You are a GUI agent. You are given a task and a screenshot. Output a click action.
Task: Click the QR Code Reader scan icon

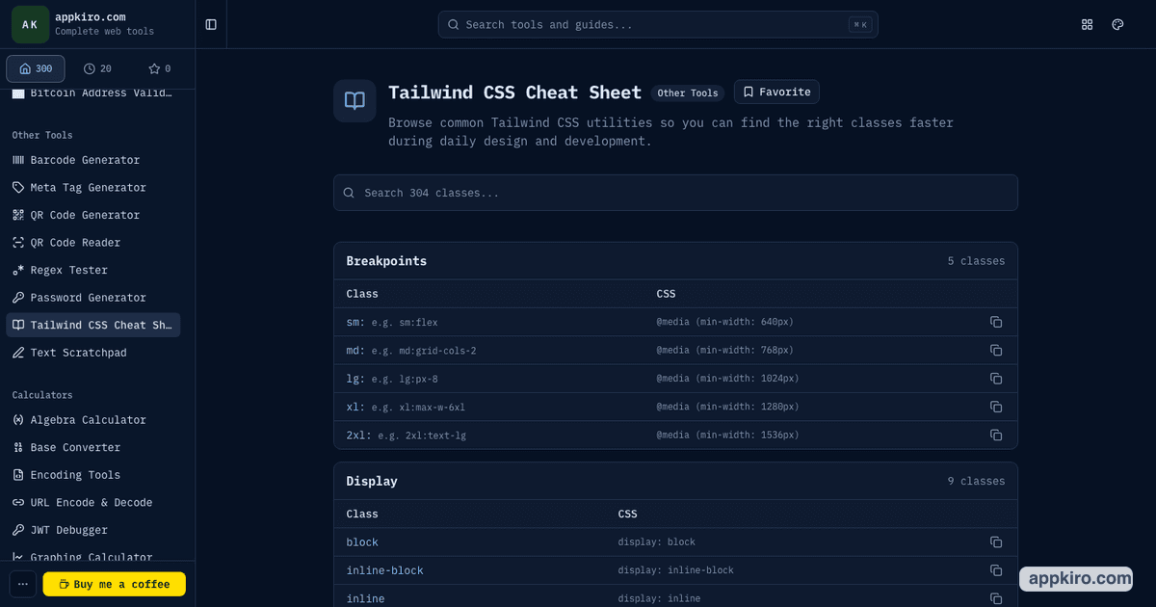pos(18,243)
